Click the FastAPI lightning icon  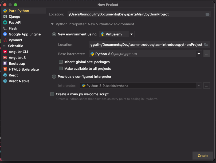(x=5, y=22)
